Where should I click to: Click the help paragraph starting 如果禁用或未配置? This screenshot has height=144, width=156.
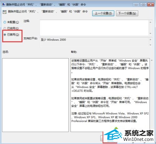point(110,102)
